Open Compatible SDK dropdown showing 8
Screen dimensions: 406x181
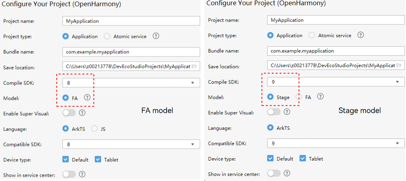(x=131, y=144)
